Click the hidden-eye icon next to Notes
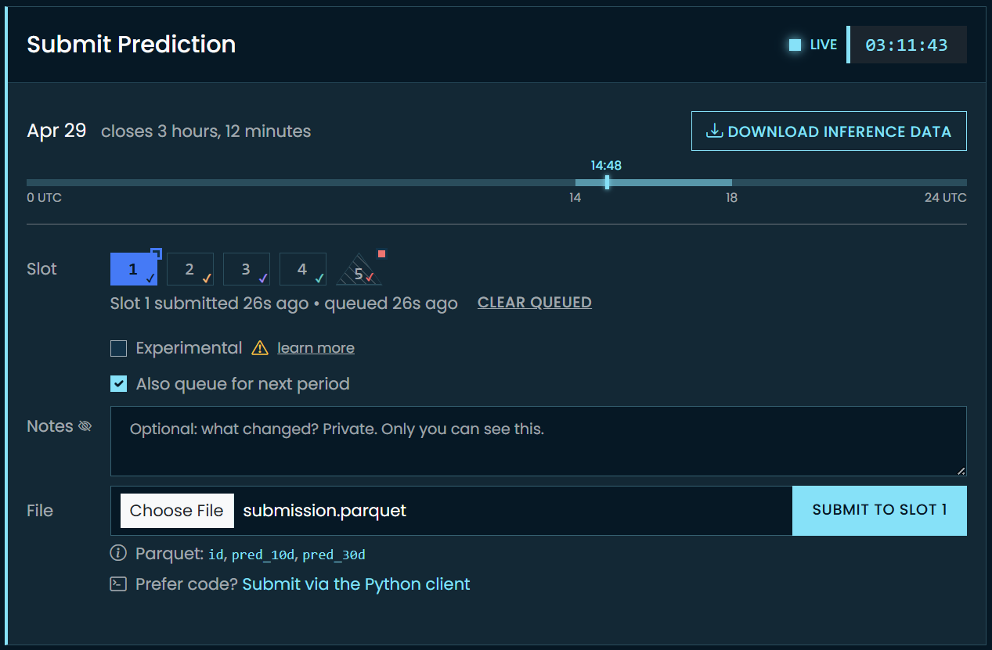Image resolution: width=992 pixels, height=650 pixels. (85, 426)
